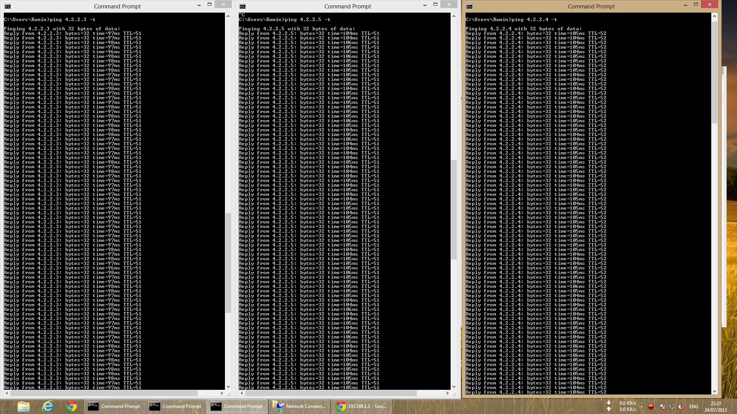Open ENG language input indicator
The width and height of the screenshot is (737, 414).
click(694, 407)
